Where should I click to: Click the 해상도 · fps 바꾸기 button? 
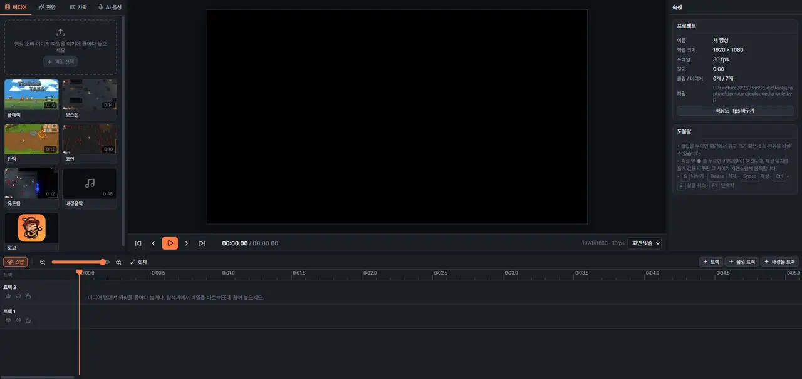click(735, 111)
